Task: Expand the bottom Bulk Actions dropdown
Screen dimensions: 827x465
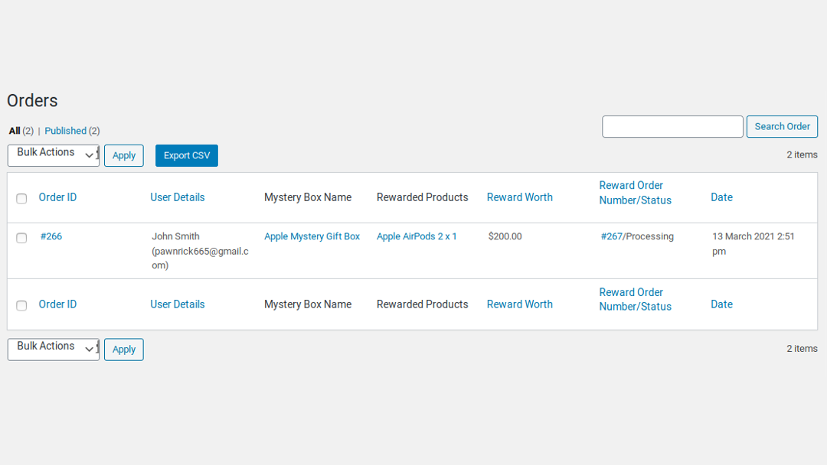Action: click(x=54, y=349)
